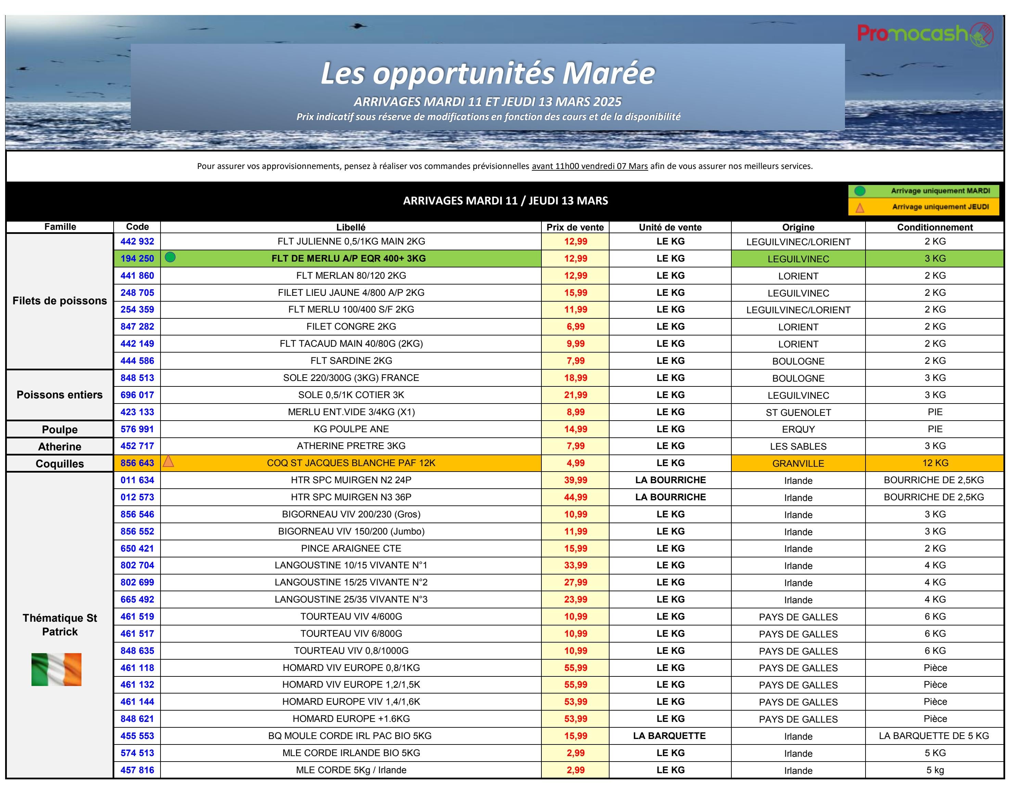Click the 'Code' column header
This screenshot has width=1025, height=792.
point(138,226)
